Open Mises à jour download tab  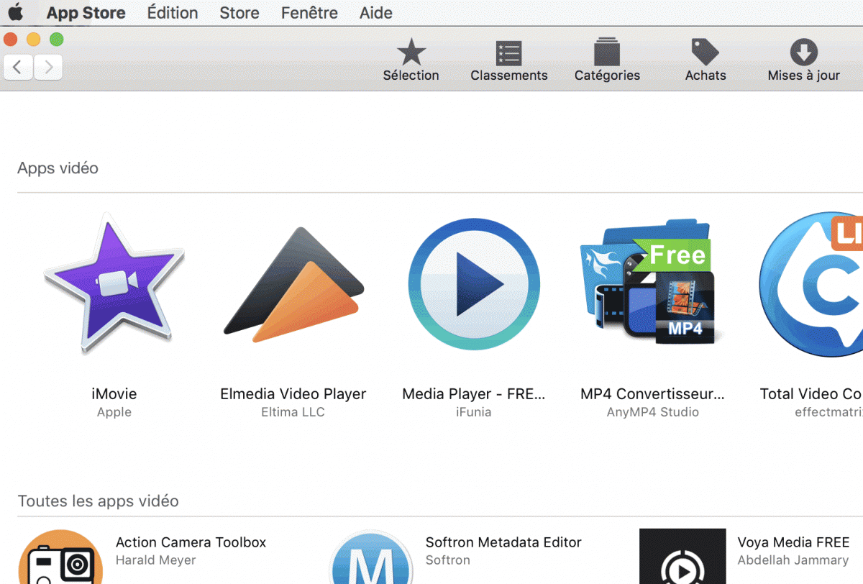[x=804, y=60]
